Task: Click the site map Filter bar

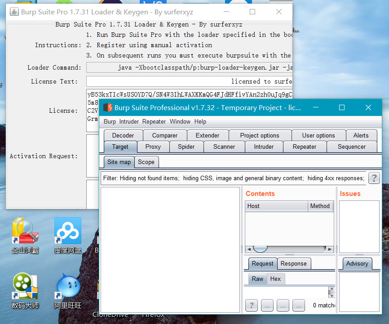Action: [234, 178]
